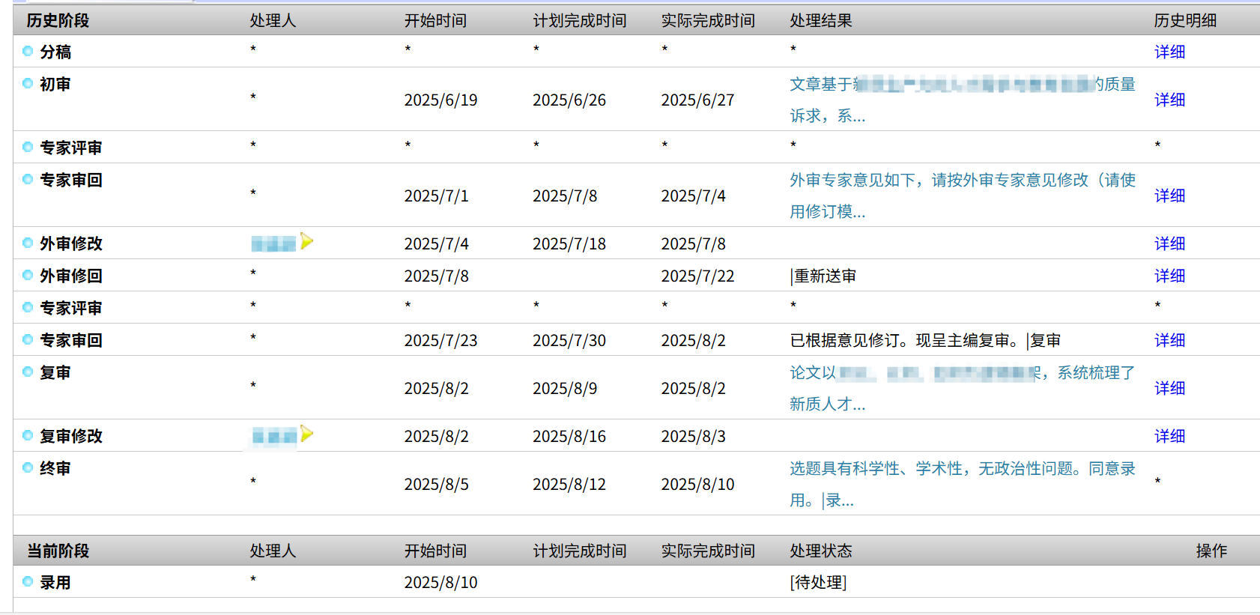Click the 论文以 result text in 复审 row
The height and width of the screenshot is (615, 1260).
tap(812, 373)
